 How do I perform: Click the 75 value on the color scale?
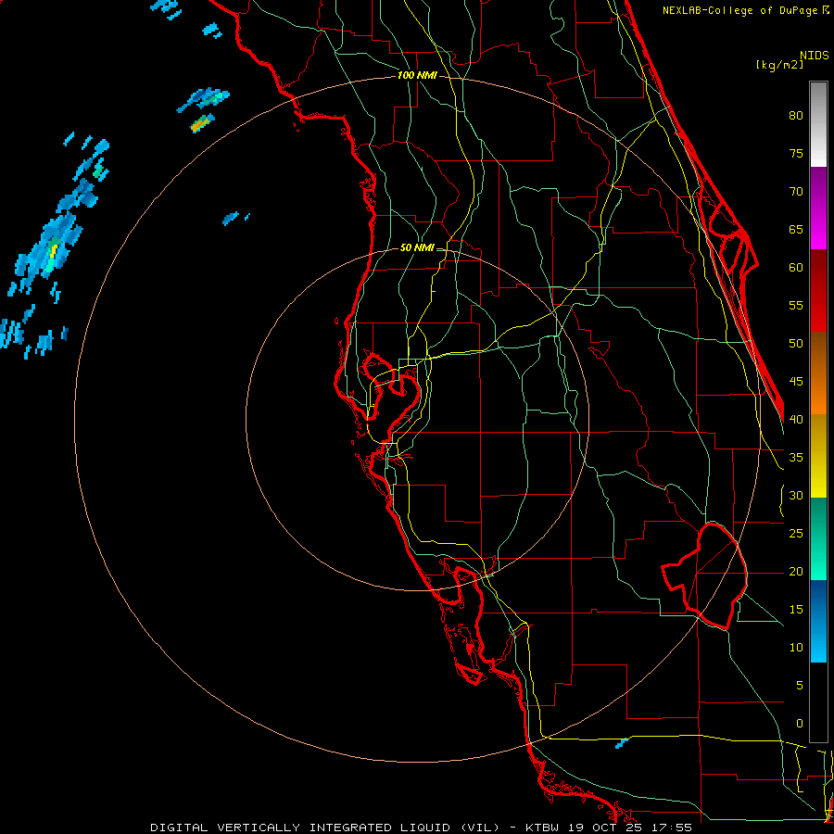click(x=796, y=153)
